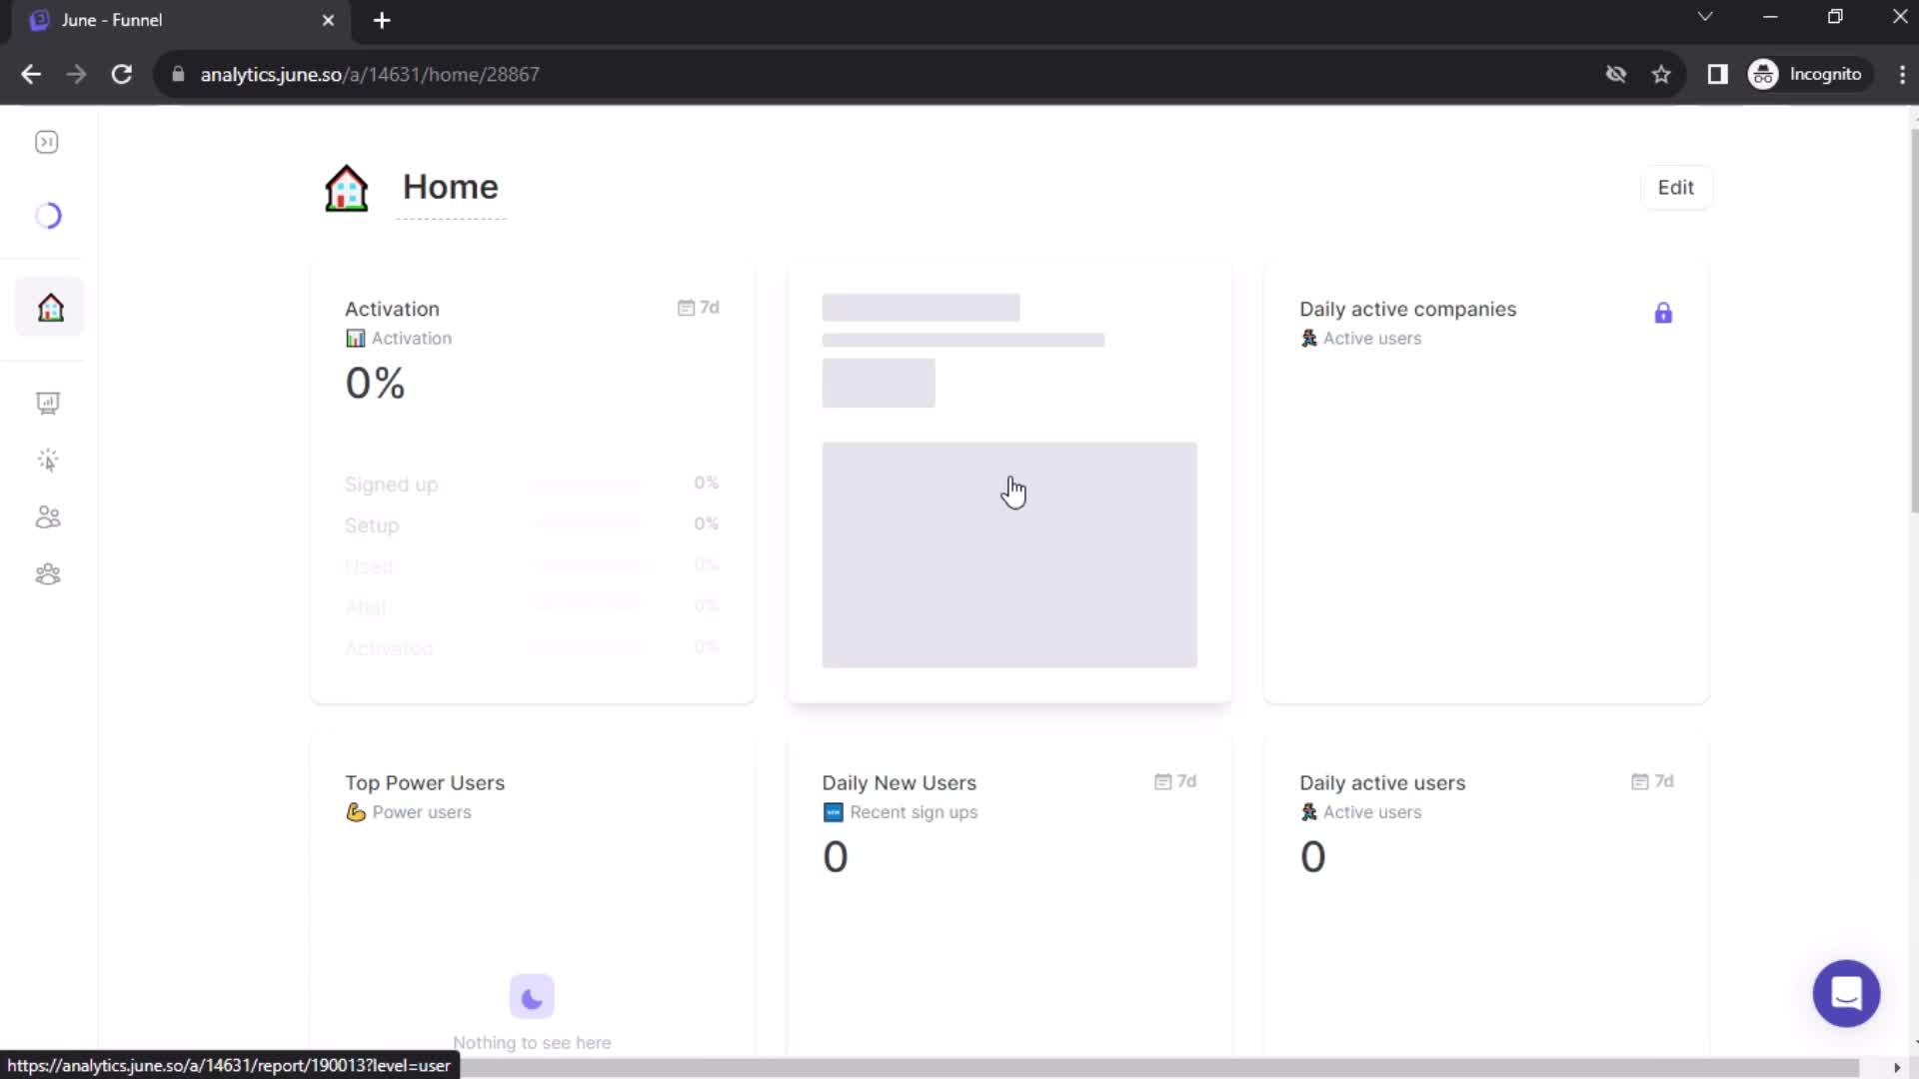This screenshot has width=1919, height=1079.
Task: Click the lock icon on Daily active companies
Action: 1662,313
